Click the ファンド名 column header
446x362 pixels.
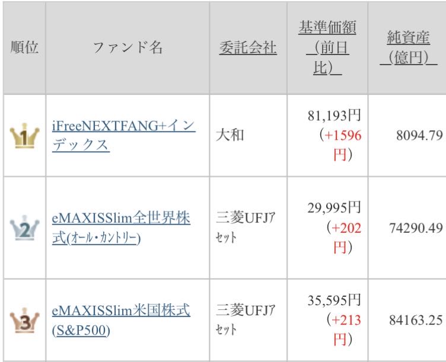[x=128, y=47]
